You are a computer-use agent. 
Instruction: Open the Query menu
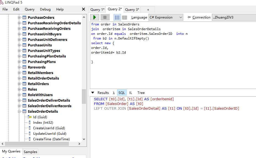point(29,9)
